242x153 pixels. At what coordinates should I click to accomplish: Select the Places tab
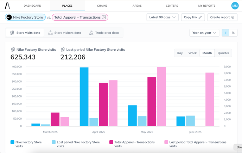click(x=67, y=6)
